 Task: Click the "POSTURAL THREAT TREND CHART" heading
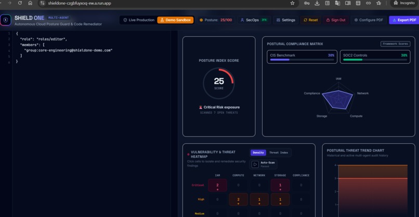point(355,151)
